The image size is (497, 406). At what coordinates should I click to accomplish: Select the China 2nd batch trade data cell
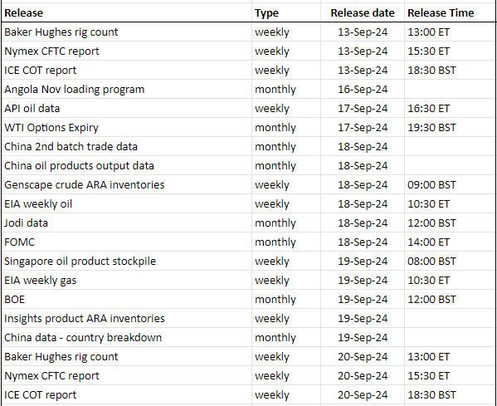pyautogui.click(x=126, y=146)
